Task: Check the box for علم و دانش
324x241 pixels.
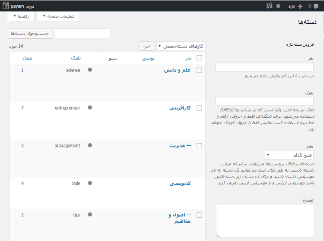Action: [199, 70]
